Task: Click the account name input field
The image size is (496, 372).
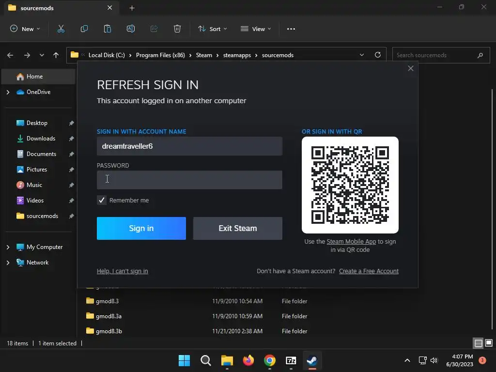Action: (189, 146)
